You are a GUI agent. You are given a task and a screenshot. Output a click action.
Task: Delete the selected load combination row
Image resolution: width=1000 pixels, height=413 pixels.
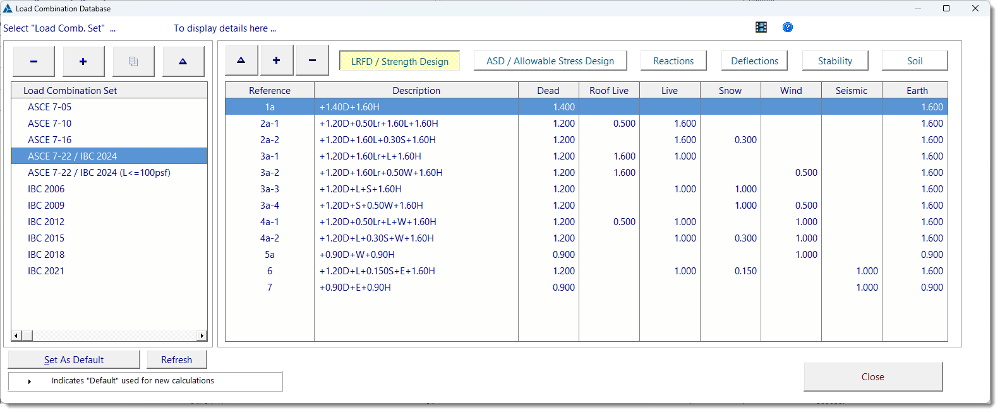[312, 61]
